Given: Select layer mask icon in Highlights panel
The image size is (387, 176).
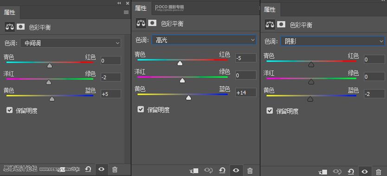Looking at the screenshot, I should coord(152,23).
